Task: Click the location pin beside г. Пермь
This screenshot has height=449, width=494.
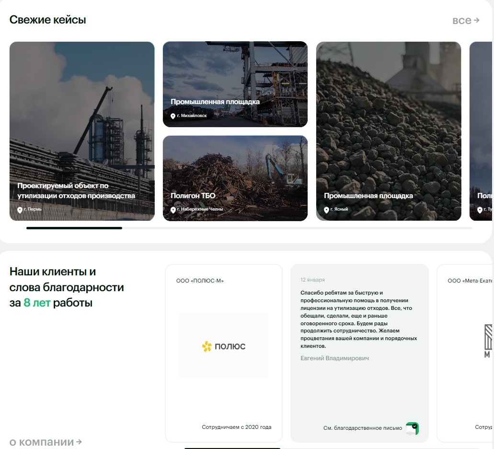Action: point(20,210)
